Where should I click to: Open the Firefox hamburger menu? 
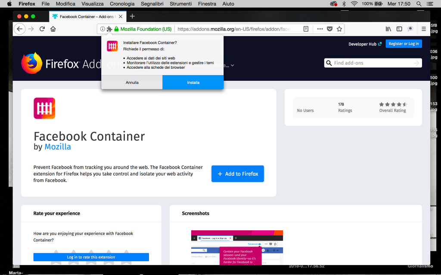(x=424, y=29)
